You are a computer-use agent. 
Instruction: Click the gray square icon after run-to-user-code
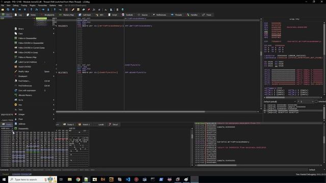[x=67, y=10]
